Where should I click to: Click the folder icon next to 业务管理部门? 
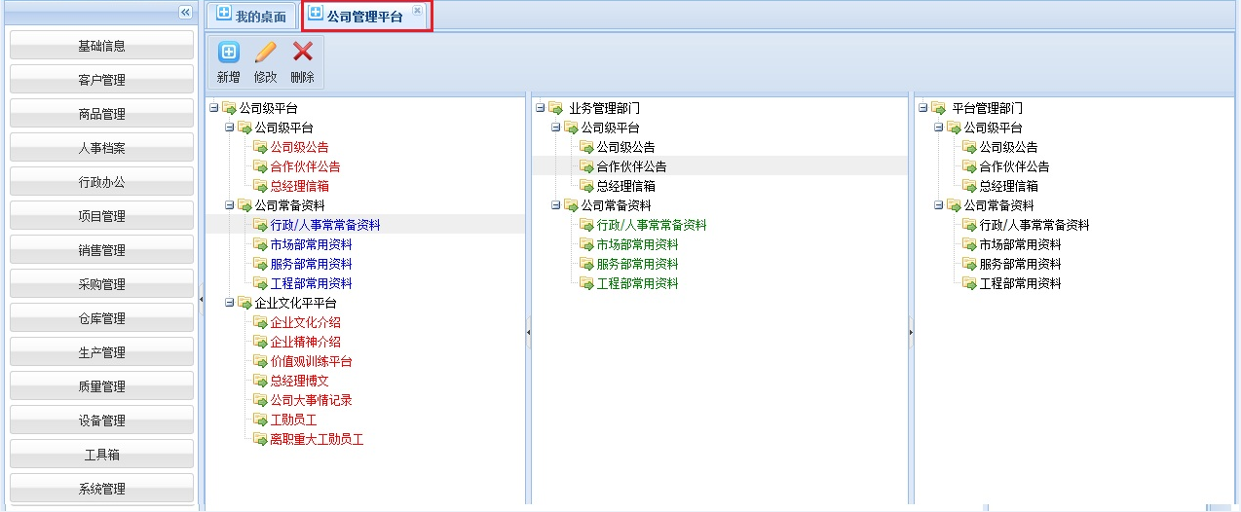coord(555,108)
